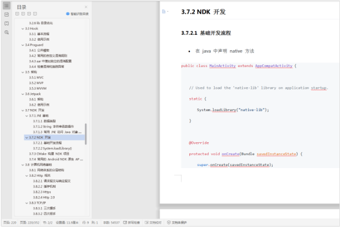Open 3.4.3 aar outline entry

click(x=50, y=61)
